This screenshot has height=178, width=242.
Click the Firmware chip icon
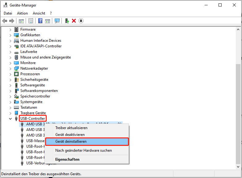16,29
